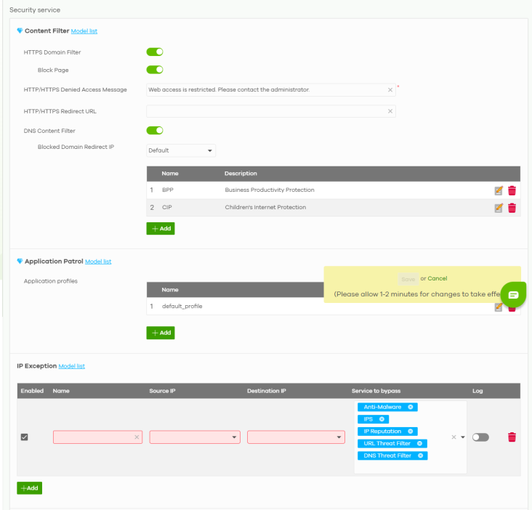The height and width of the screenshot is (510, 532).
Task: Turn off DNS Content Filter
Action: (155, 131)
